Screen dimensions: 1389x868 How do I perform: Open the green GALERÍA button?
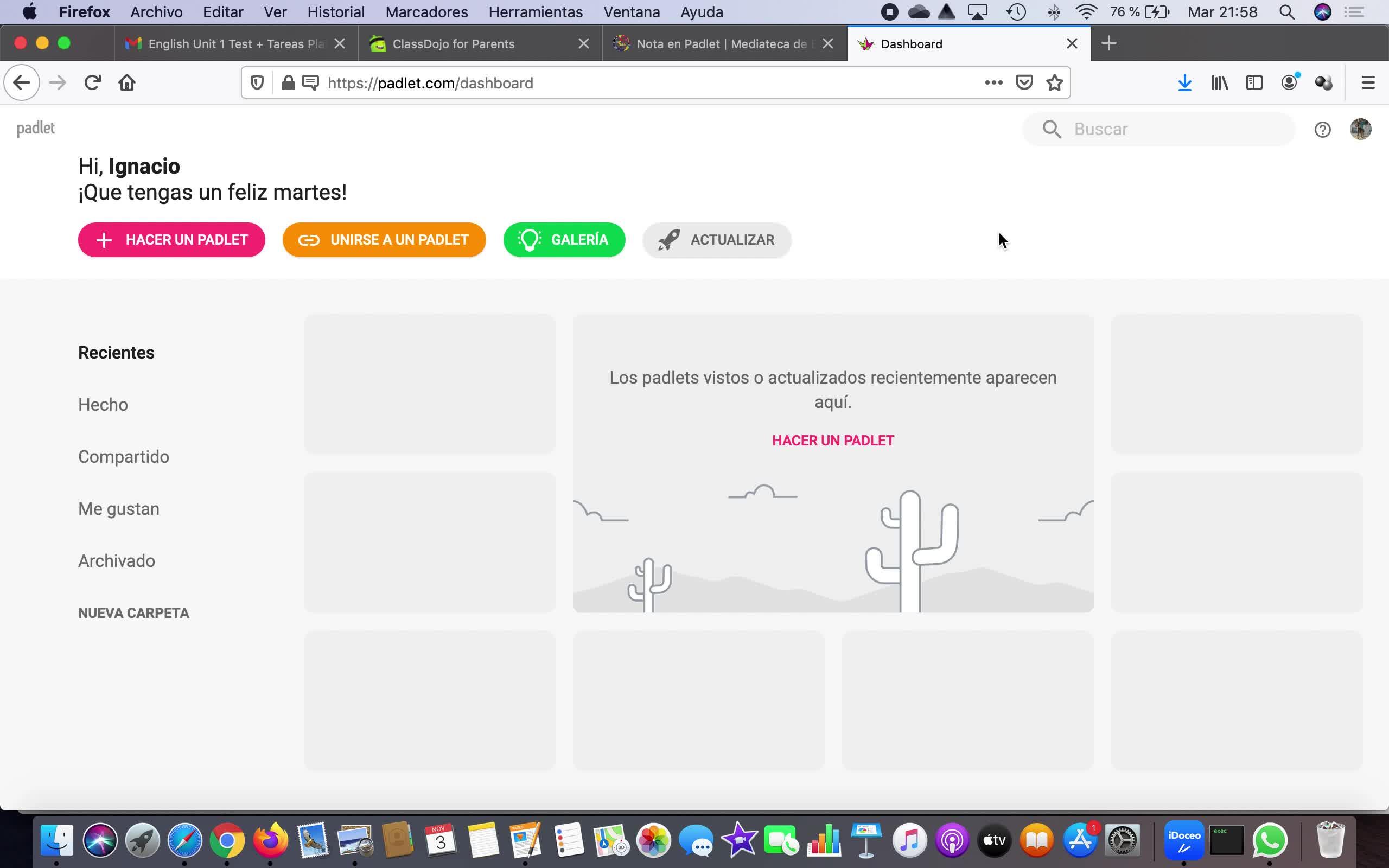564,240
